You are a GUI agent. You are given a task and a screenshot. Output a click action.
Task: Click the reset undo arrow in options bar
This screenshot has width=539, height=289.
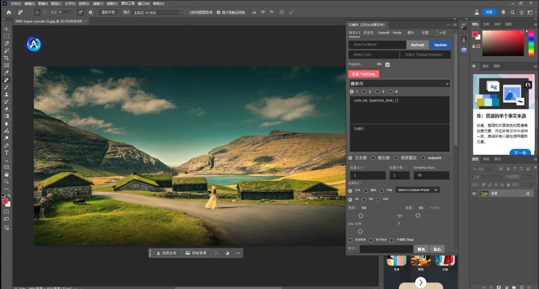click(x=282, y=12)
